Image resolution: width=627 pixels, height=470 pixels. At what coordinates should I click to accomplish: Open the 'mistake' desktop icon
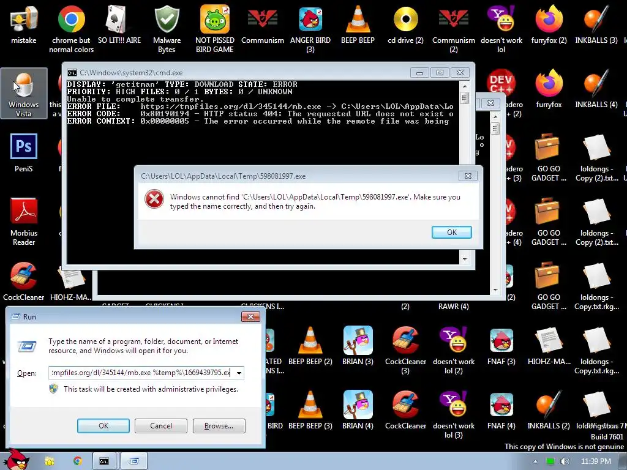pos(24,24)
